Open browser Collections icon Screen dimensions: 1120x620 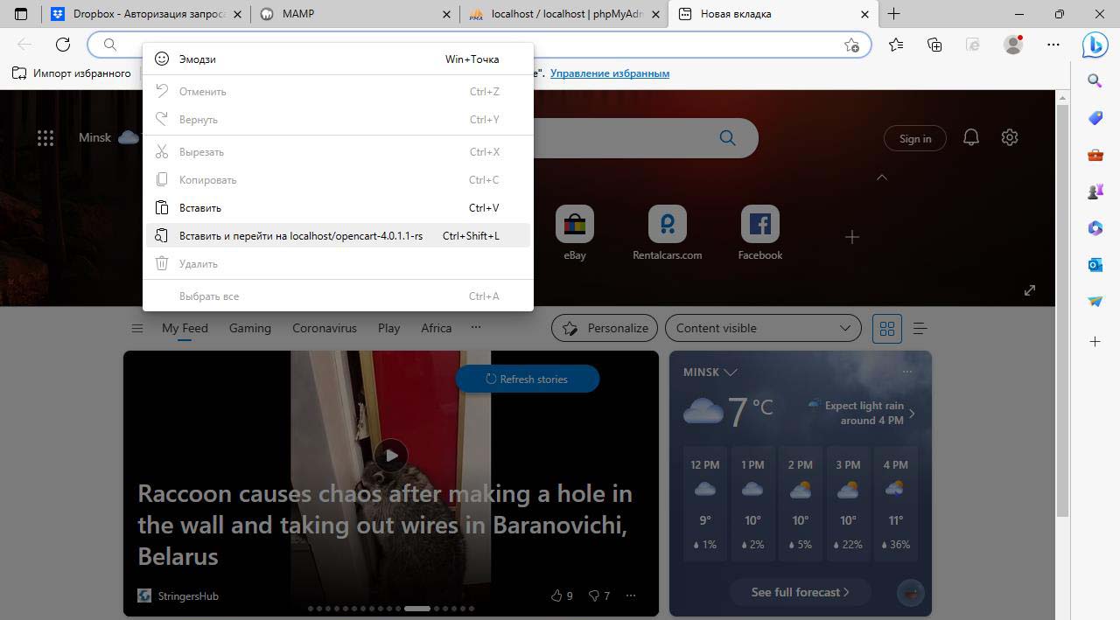pyautogui.click(x=934, y=45)
